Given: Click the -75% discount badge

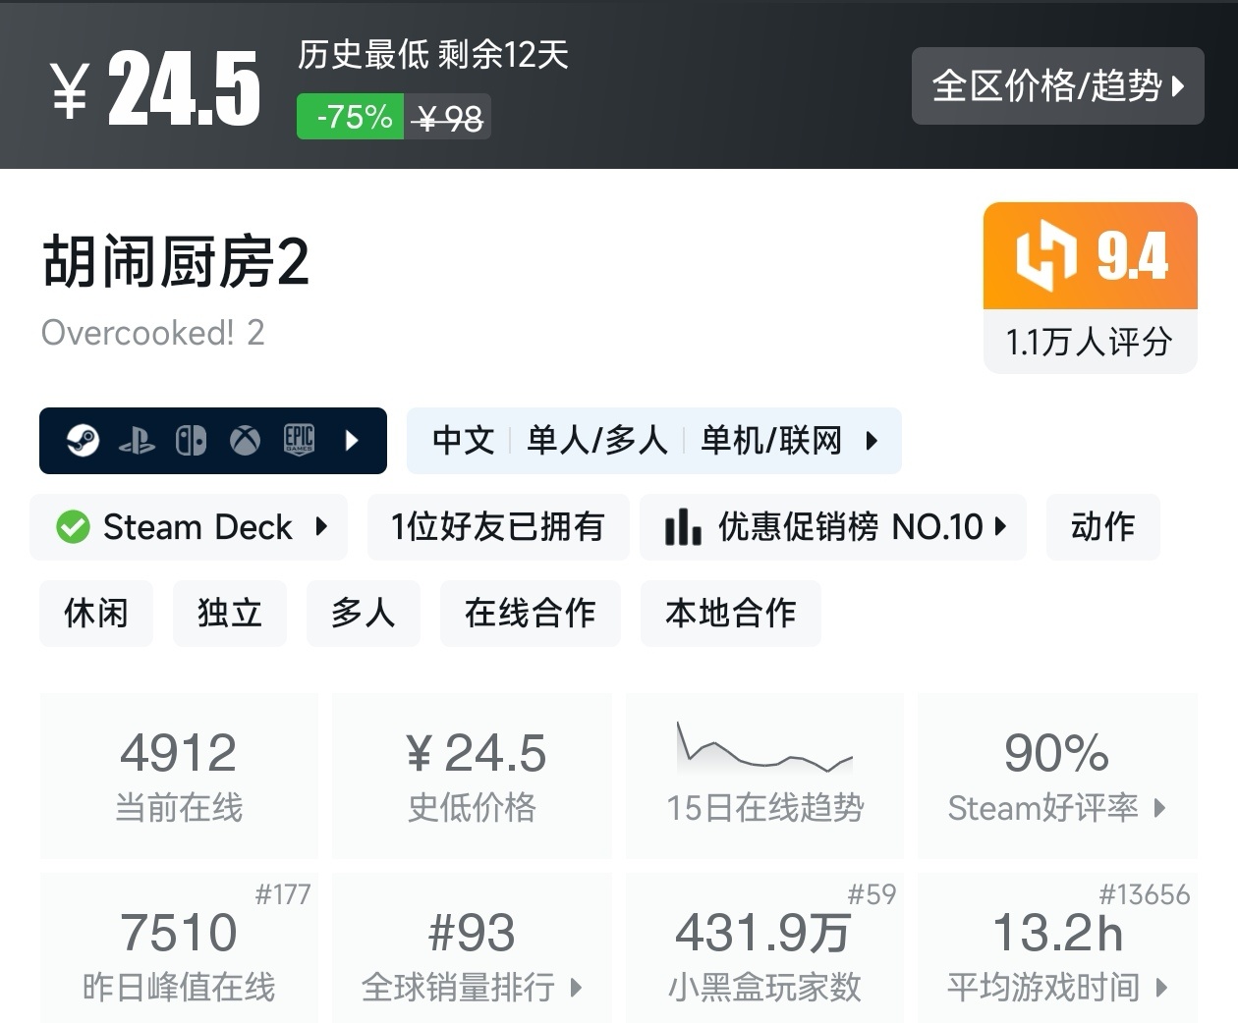Looking at the screenshot, I should [x=351, y=117].
